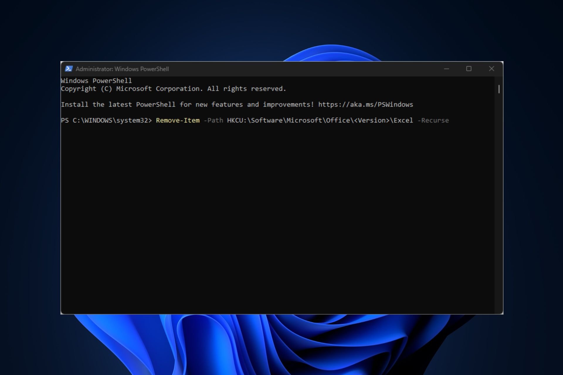Minimize the PowerShell window
The height and width of the screenshot is (375, 563).
(446, 69)
